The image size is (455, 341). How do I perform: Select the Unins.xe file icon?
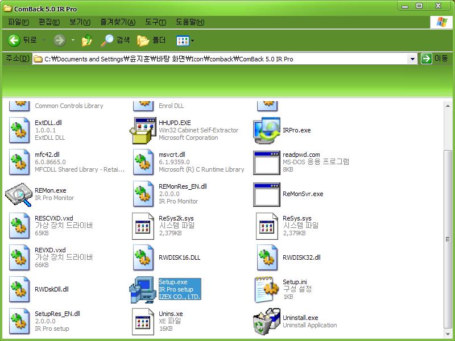(x=143, y=322)
